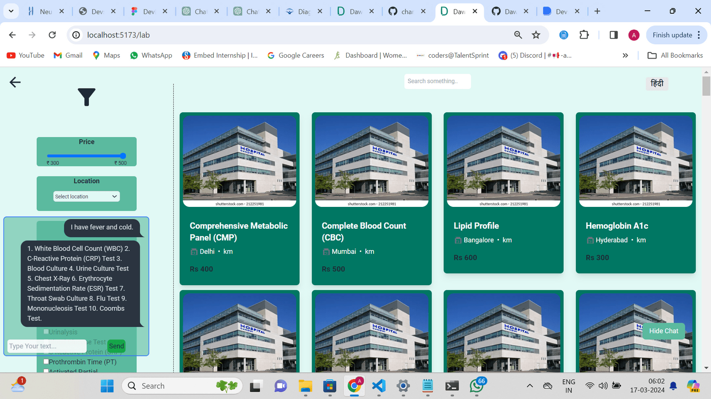Reload the page with the browser refresh icon

52,35
